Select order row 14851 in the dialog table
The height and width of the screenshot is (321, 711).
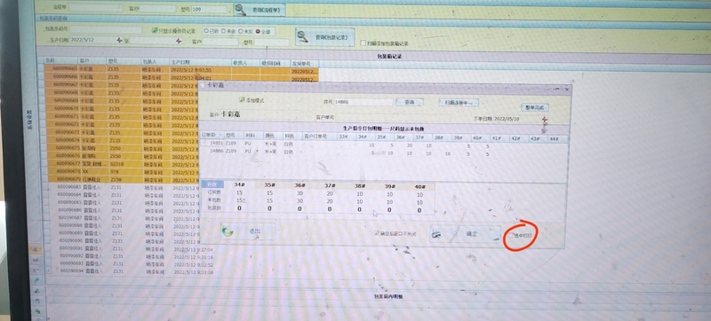tap(384, 145)
